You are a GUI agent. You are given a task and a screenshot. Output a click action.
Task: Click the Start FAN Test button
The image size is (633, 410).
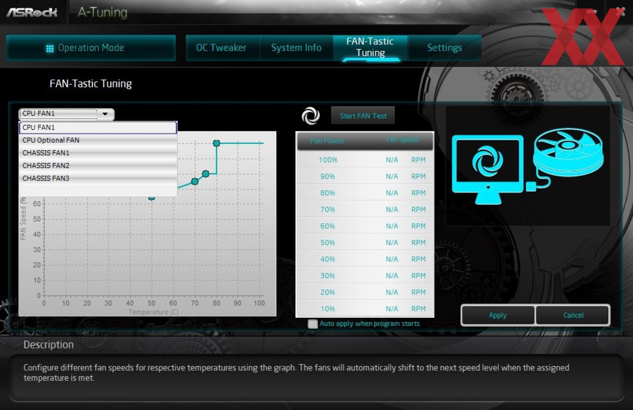[x=363, y=116]
